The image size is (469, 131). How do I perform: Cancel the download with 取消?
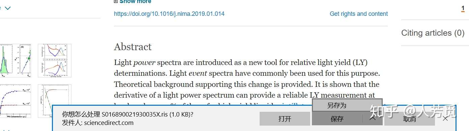[409, 119]
